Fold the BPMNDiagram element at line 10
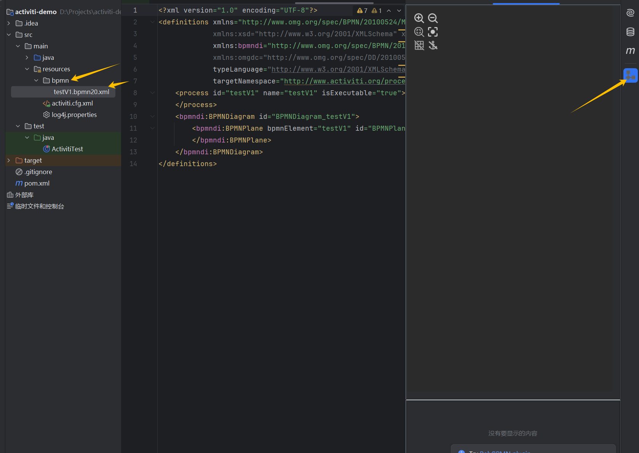This screenshot has height=453, width=639. 152,117
